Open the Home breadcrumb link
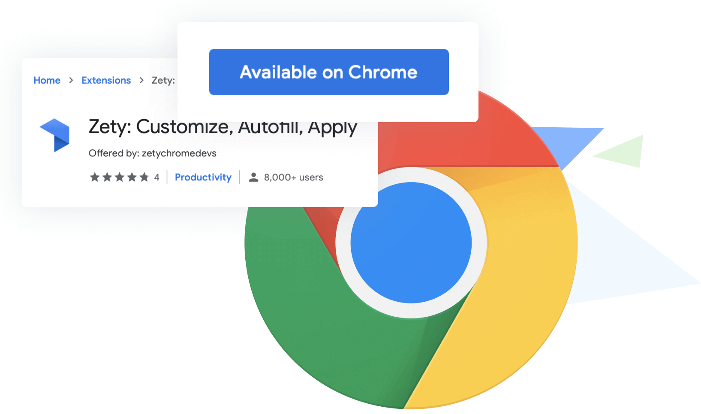 point(47,81)
